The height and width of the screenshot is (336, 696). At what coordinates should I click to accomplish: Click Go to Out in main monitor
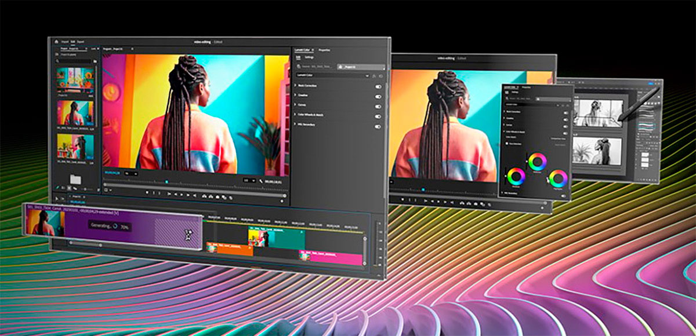pyautogui.click(x=195, y=195)
